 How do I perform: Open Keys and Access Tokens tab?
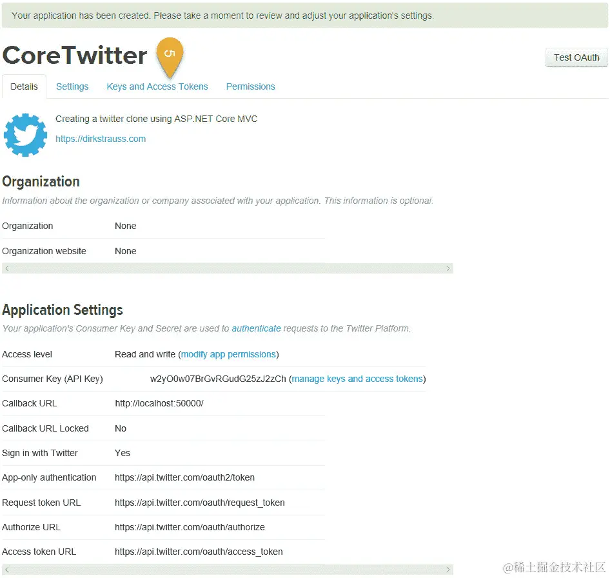click(x=157, y=86)
